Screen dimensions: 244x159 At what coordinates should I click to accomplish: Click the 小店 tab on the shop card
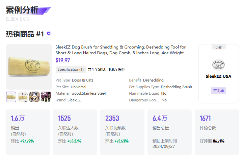coord(218,47)
